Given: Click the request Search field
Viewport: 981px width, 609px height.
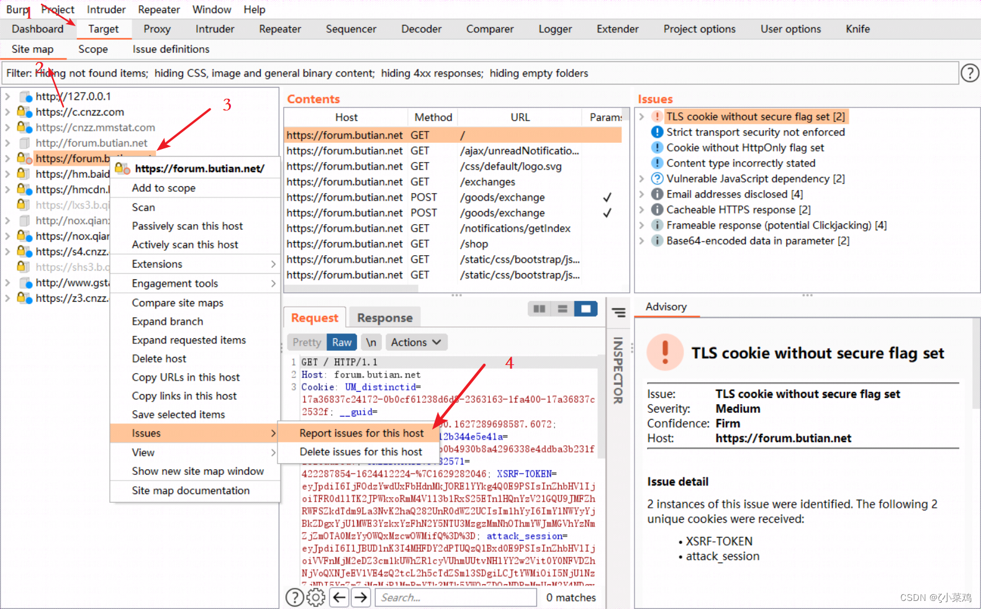Looking at the screenshot, I should click(x=456, y=597).
